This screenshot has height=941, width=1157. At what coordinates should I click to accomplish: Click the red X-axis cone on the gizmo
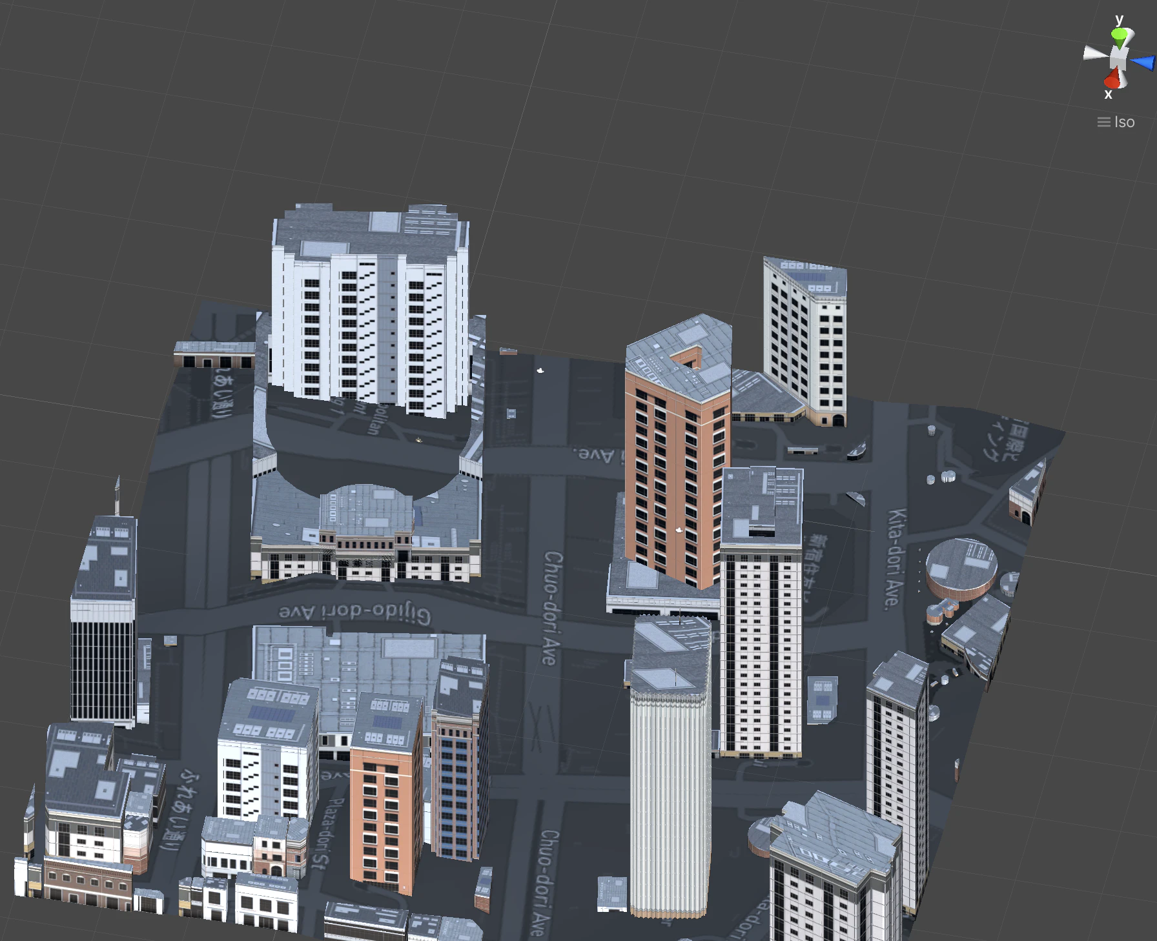tap(1112, 79)
